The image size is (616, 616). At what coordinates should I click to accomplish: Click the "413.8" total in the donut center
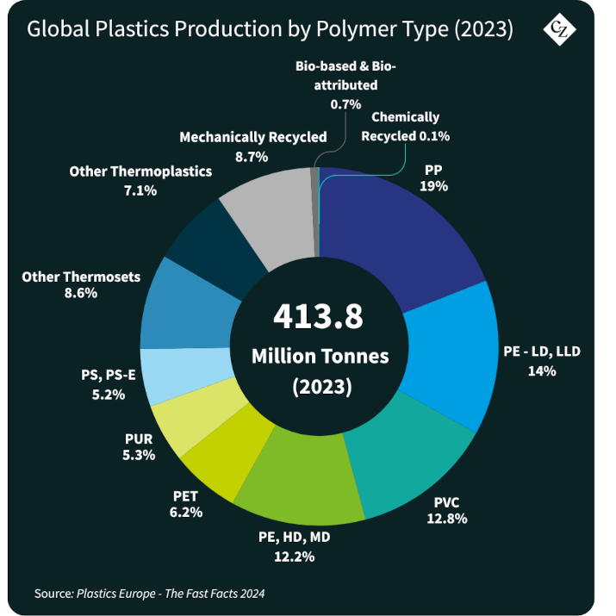pos(319,317)
